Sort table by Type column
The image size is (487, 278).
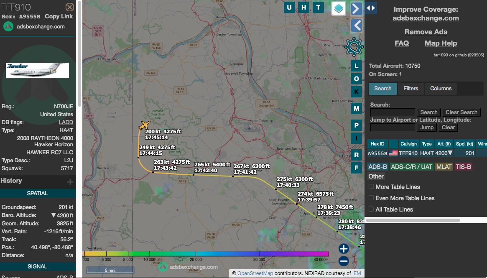click(427, 144)
